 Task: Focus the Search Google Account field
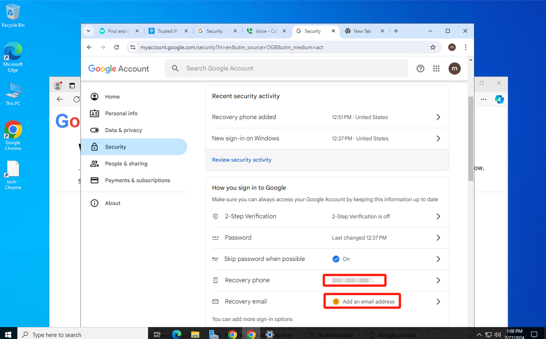[x=286, y=68]
